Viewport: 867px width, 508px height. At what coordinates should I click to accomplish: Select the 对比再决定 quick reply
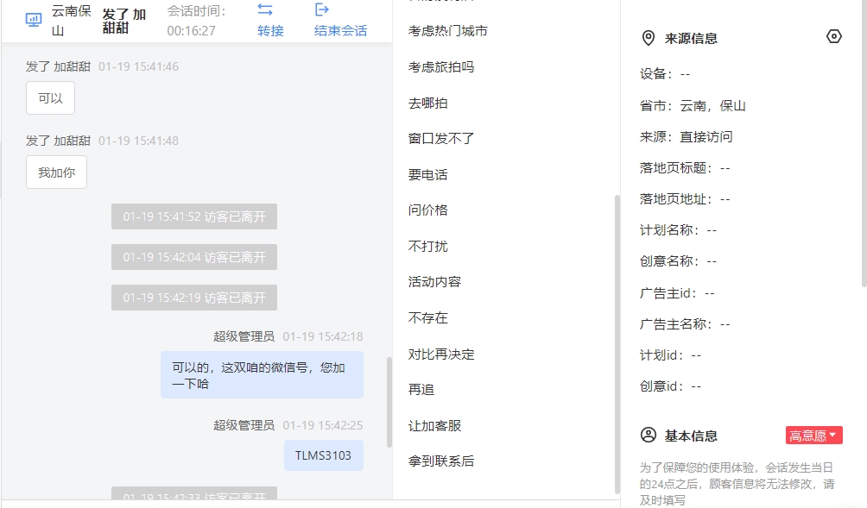click(x=441, y=354)
